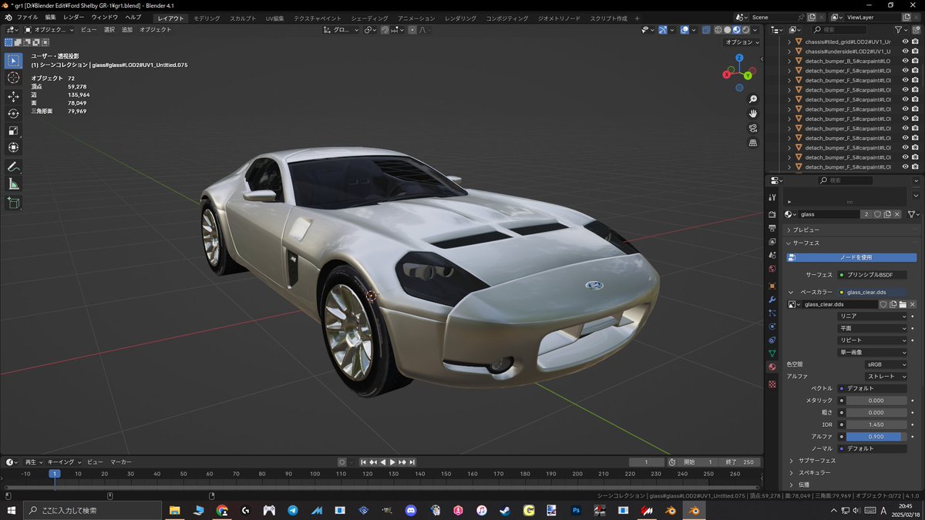
Task: Play the animation forward
Action: pos(392,462)
